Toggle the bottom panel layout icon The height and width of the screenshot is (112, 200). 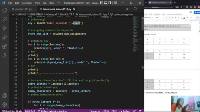(x=106, y=3)
